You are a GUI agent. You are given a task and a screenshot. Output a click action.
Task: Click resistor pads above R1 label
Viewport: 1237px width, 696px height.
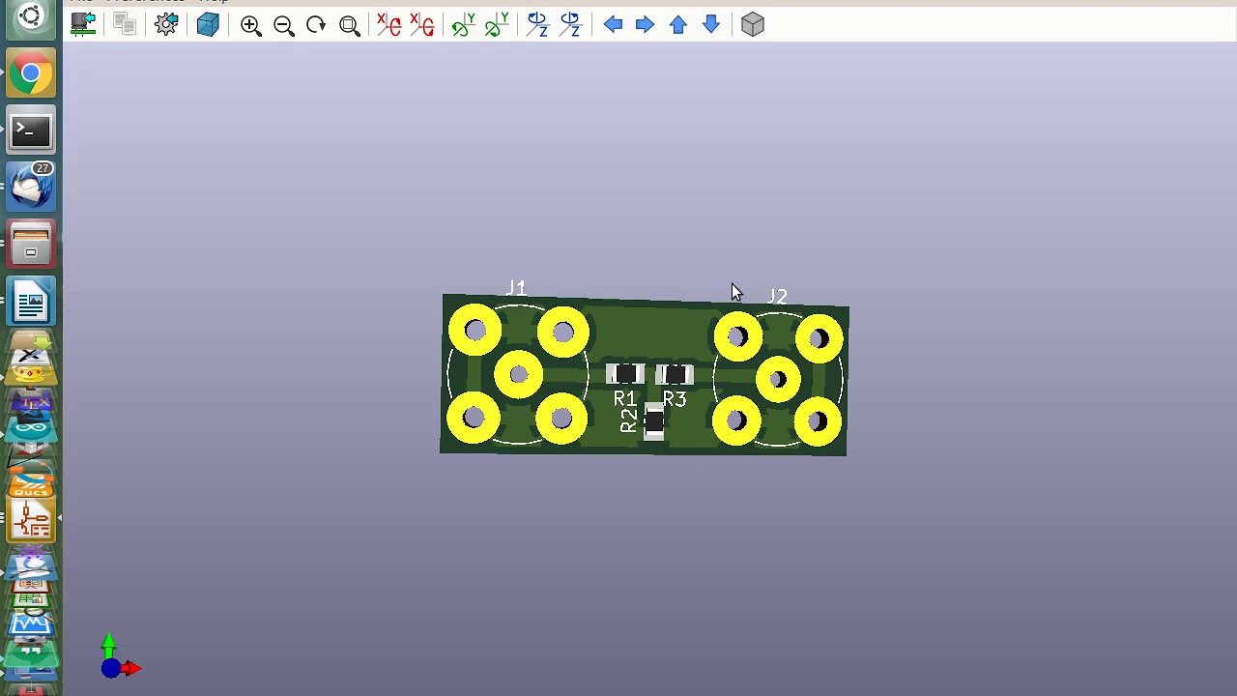pos(625,374)
